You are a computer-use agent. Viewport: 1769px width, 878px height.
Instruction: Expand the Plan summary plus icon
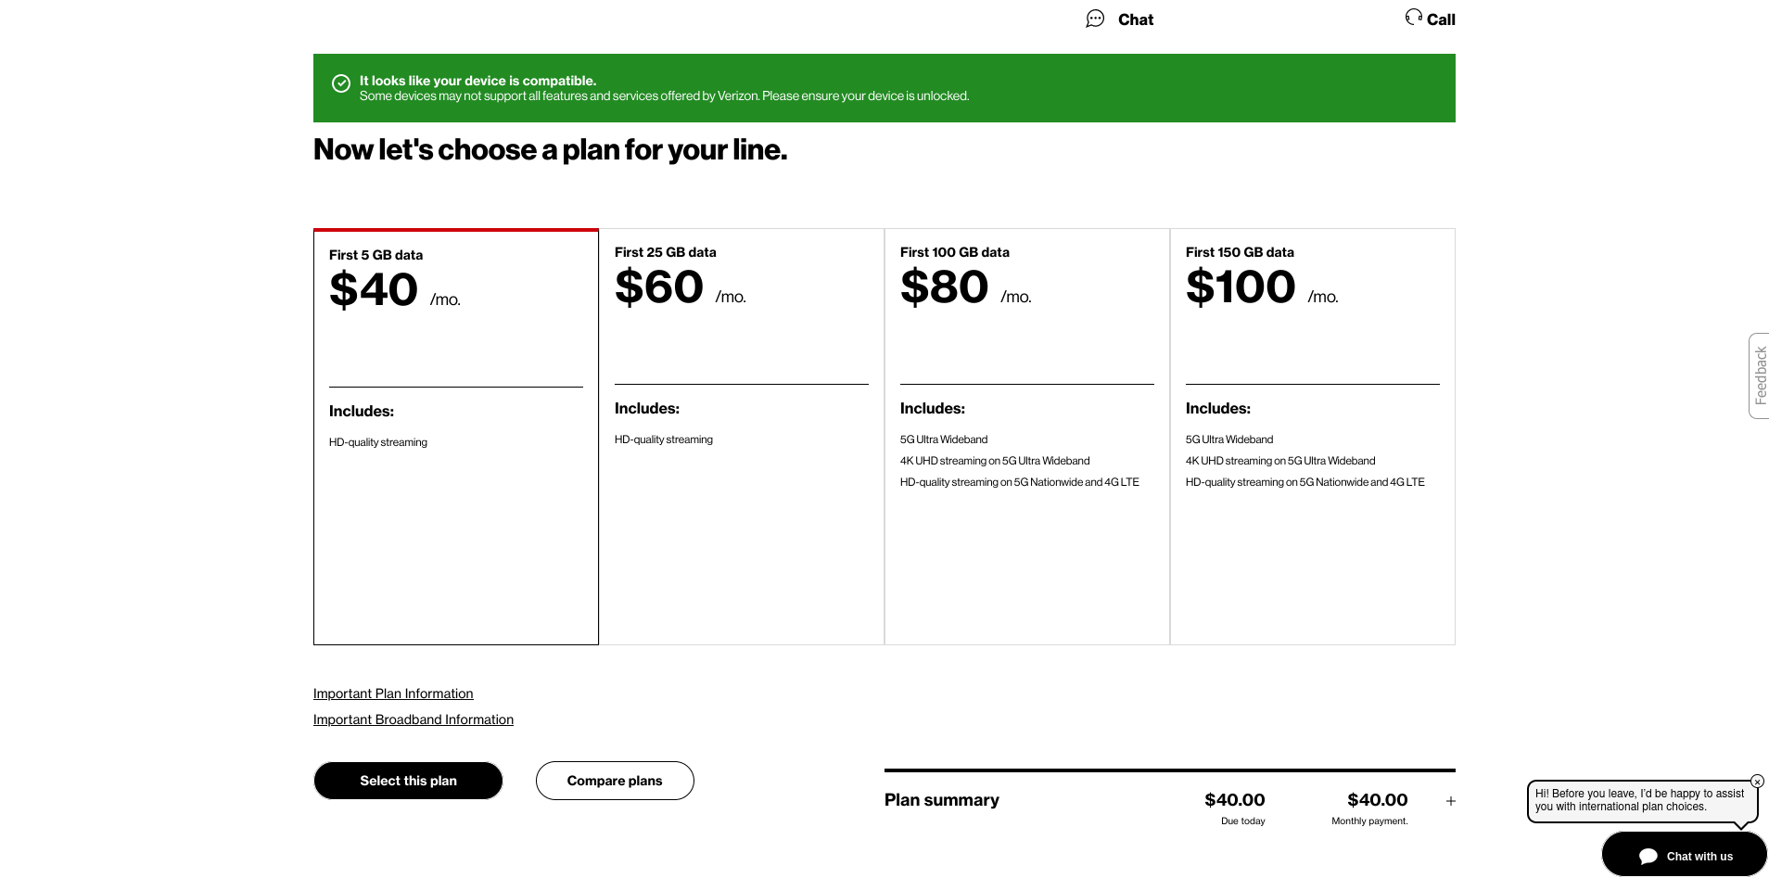point(1451,801)
